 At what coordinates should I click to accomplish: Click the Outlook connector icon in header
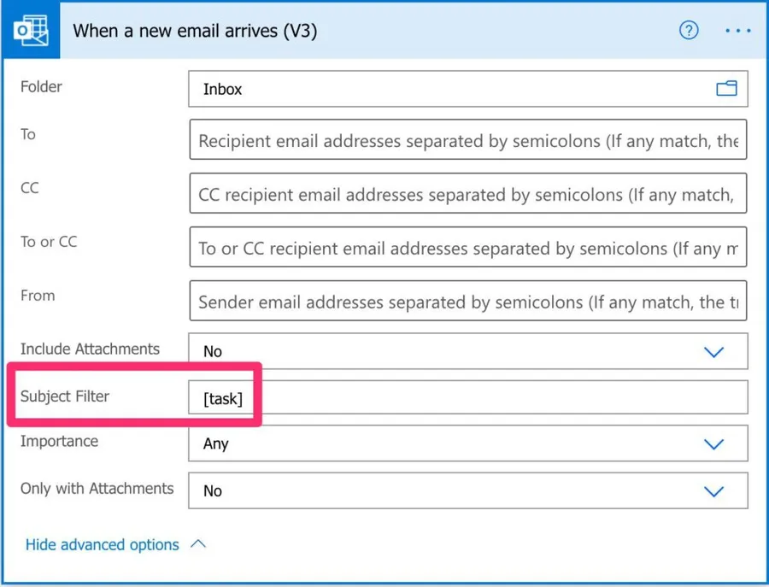[30, 31]
